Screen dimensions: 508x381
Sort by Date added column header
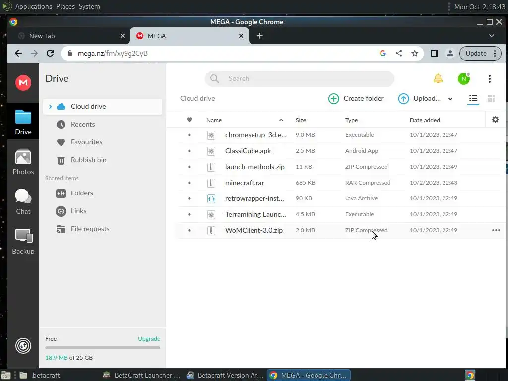tap(425, 120)
